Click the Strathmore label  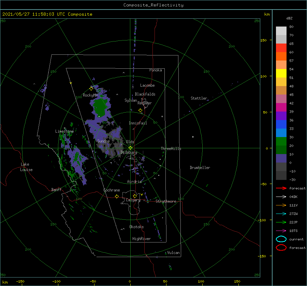166,201
